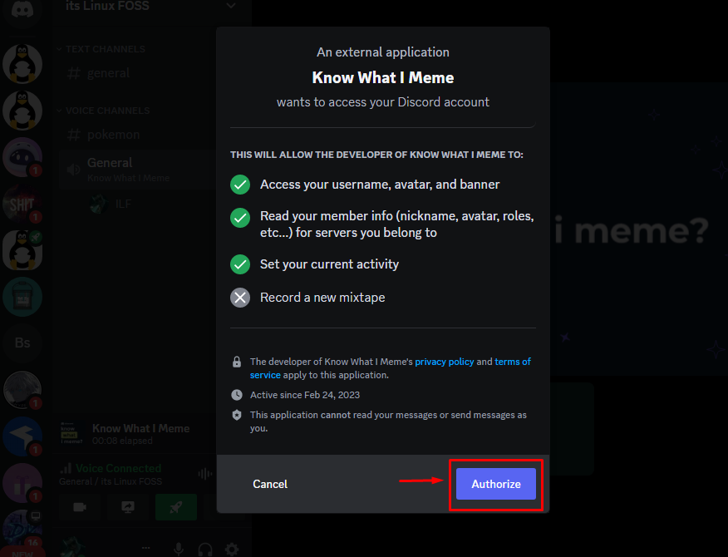The height and width of the screenshot is (557, 728).
Task: Collapse the VOICE CHANNELS category
Action: [103, 111]
